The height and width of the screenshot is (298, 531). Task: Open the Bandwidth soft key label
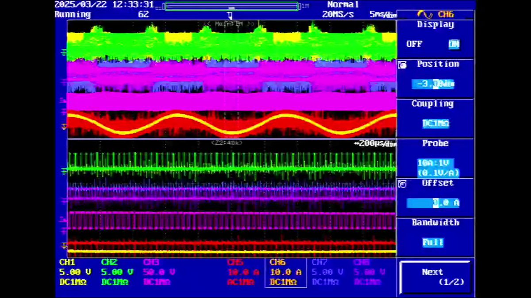[x=435, y=223]
